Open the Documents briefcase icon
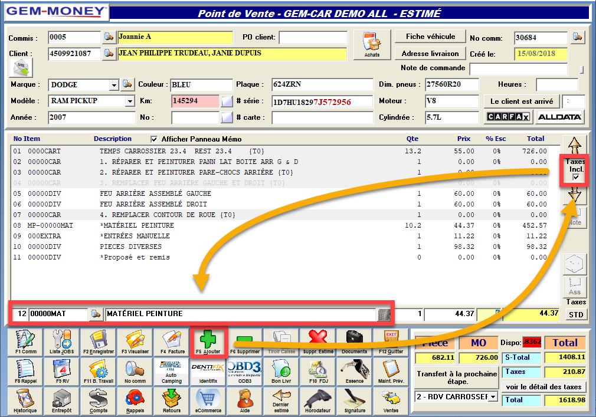 354,342
